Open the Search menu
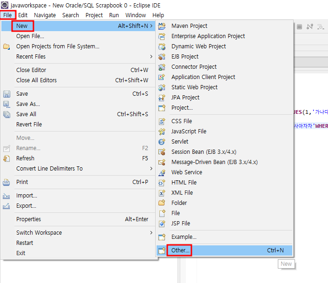Screen dimensions: 328x283 pyautogui.click(x=71, y=15)
